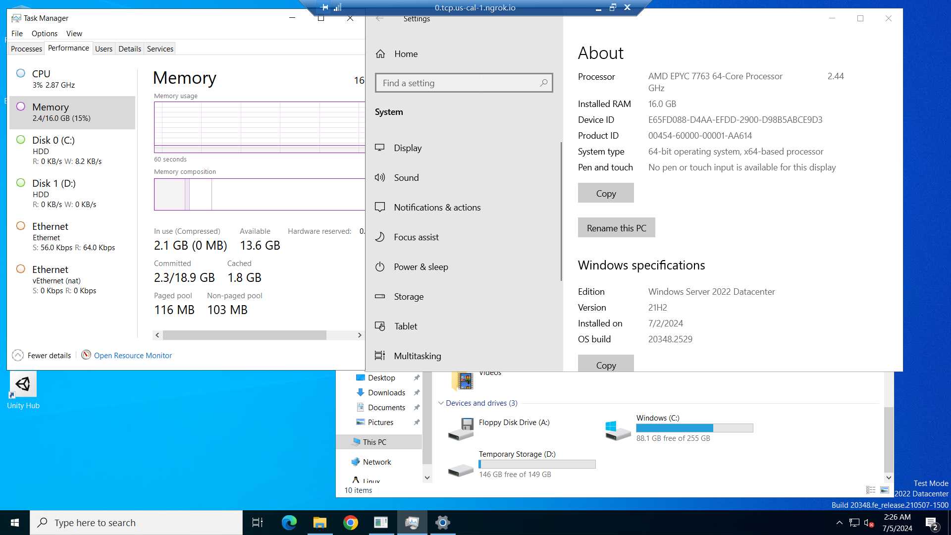Open the View menu in Task Manager
Image resolution: width=951 pixels, height=535 pixels.
pyautogui.click(x=74, y=33)
